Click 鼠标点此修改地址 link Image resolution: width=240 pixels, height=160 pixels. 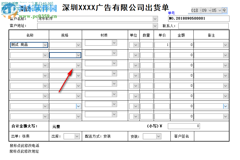(24, 151)
